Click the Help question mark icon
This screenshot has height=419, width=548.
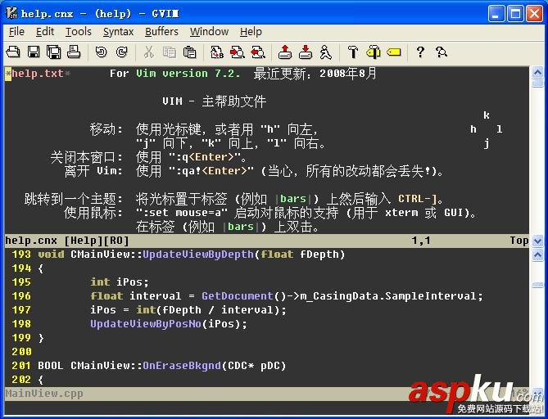click(x=420, y=52)
